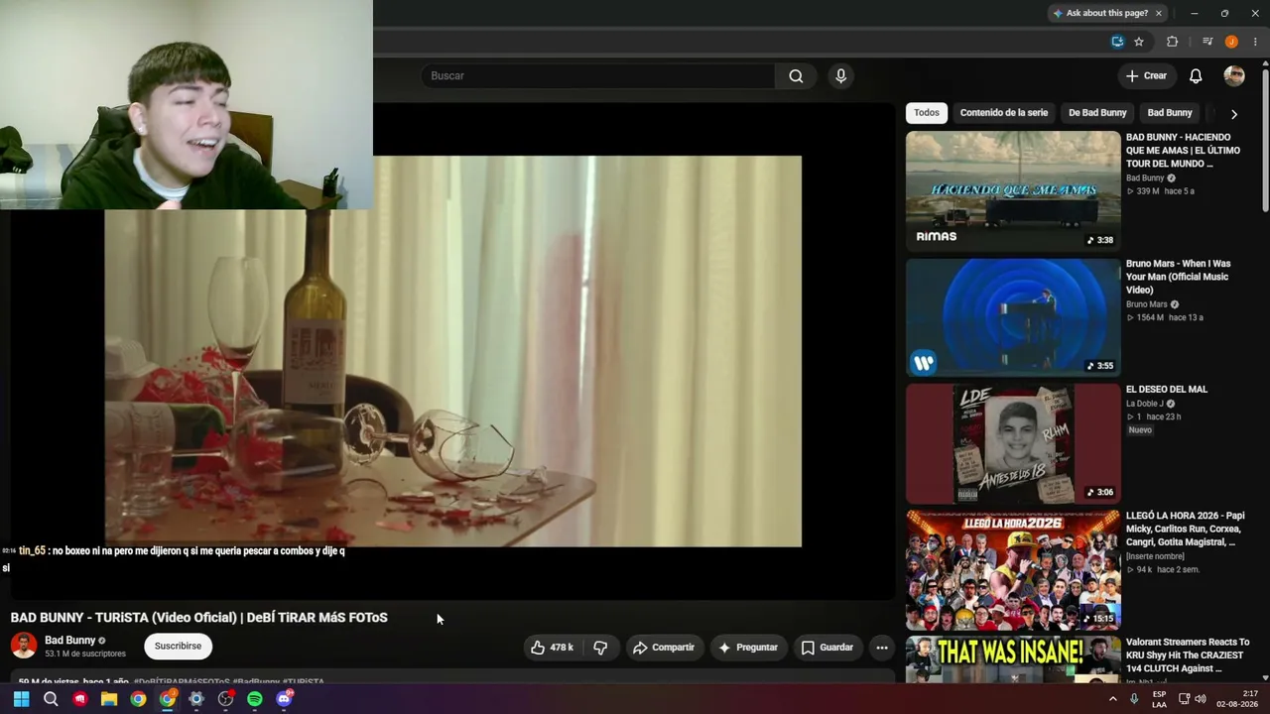Open OBS Studio from the taskbar
Viewport: 1270px width, 714px height.
(x=226, y=699)
